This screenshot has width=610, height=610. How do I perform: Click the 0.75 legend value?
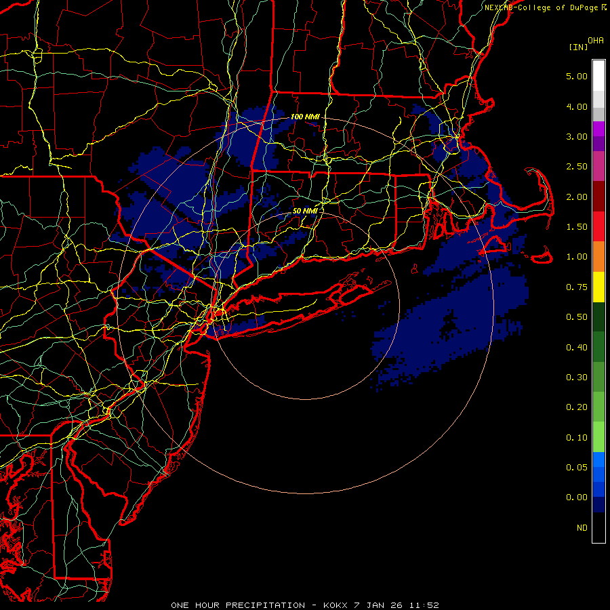pyautogui.click(x=577, y=287)
